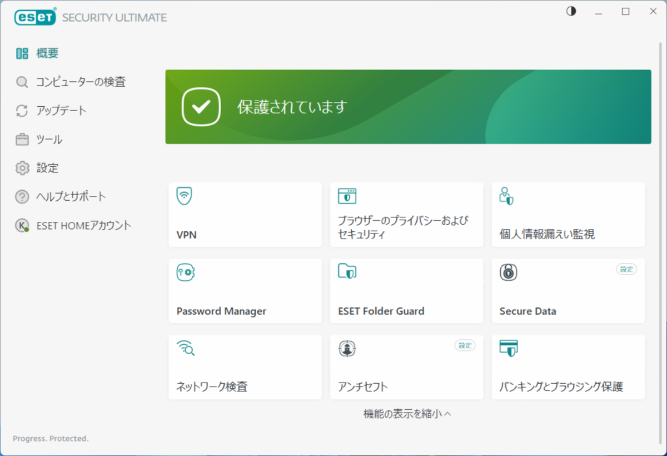Screen dimensions: 667x456
Task: Click the question mark icon for ヘルプとサポート
Action: [22, 197]
